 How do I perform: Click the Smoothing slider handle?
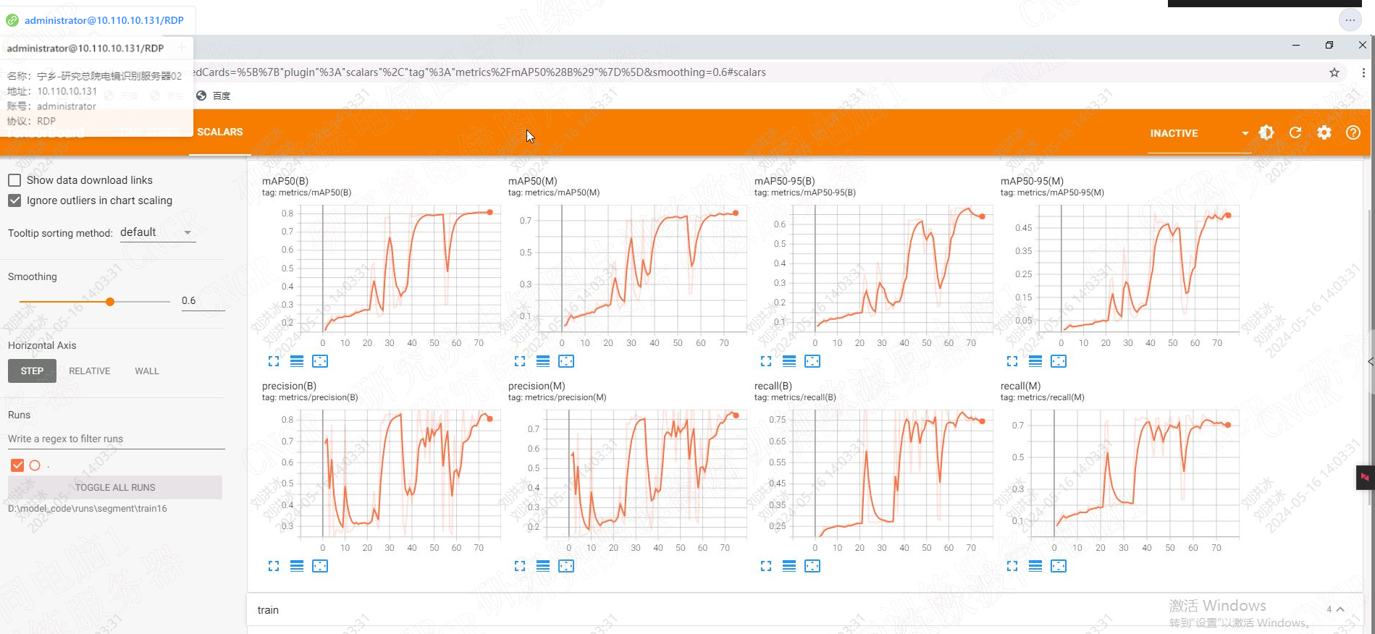click(110, 302)
